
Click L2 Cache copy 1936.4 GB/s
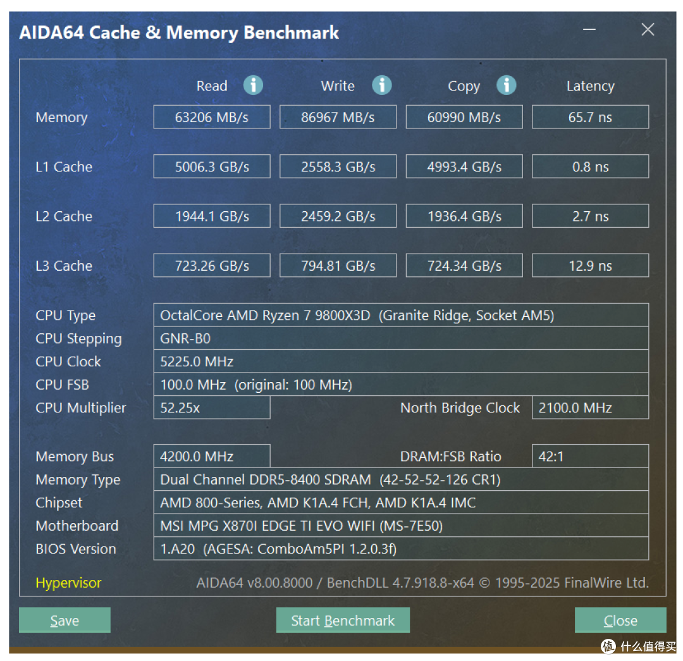click(x=464, y=216)
